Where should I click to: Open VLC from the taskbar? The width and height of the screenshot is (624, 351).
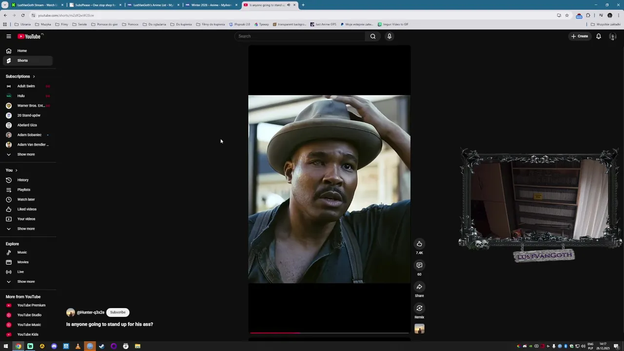(78, 346)
